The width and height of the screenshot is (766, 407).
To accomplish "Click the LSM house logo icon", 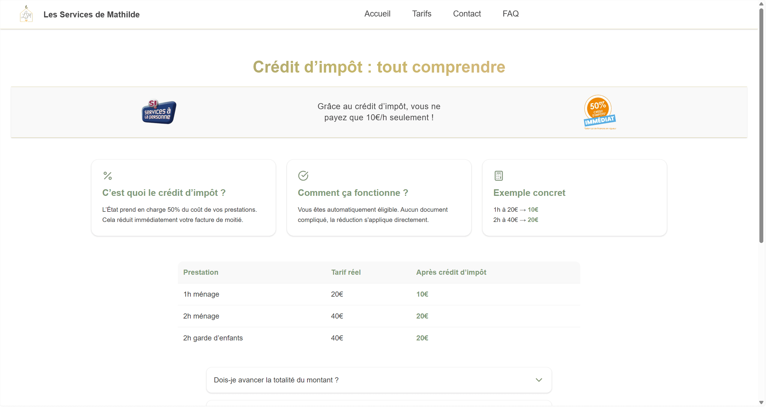I will [26, 14].
